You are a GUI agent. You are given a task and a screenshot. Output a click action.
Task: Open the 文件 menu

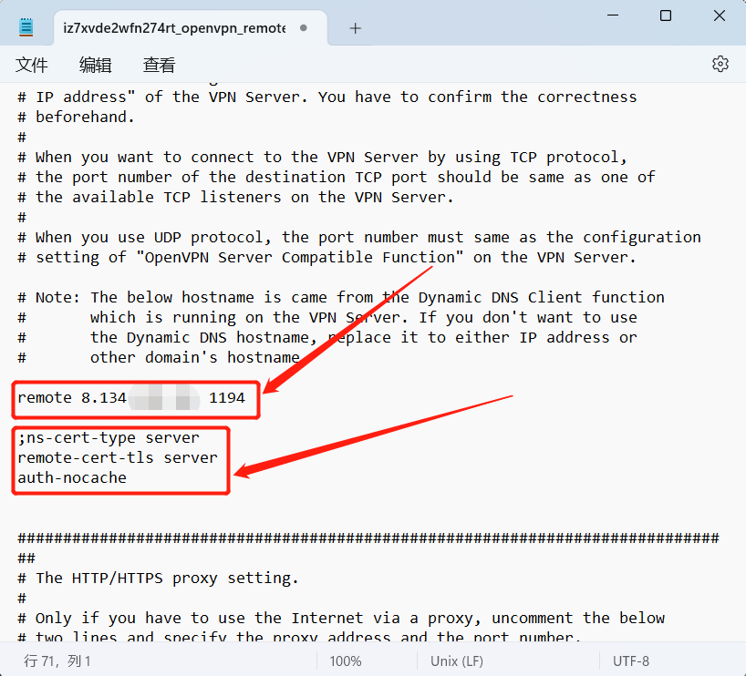(x=31, y=65)
